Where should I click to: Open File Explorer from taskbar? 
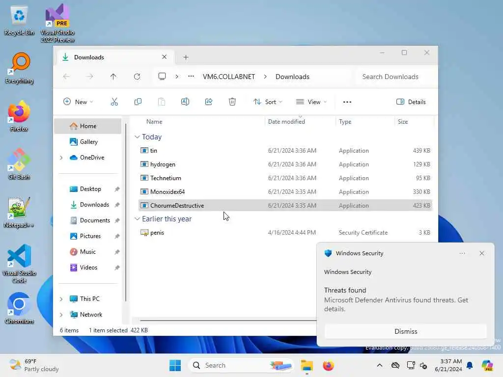click(x=307, y=365)
